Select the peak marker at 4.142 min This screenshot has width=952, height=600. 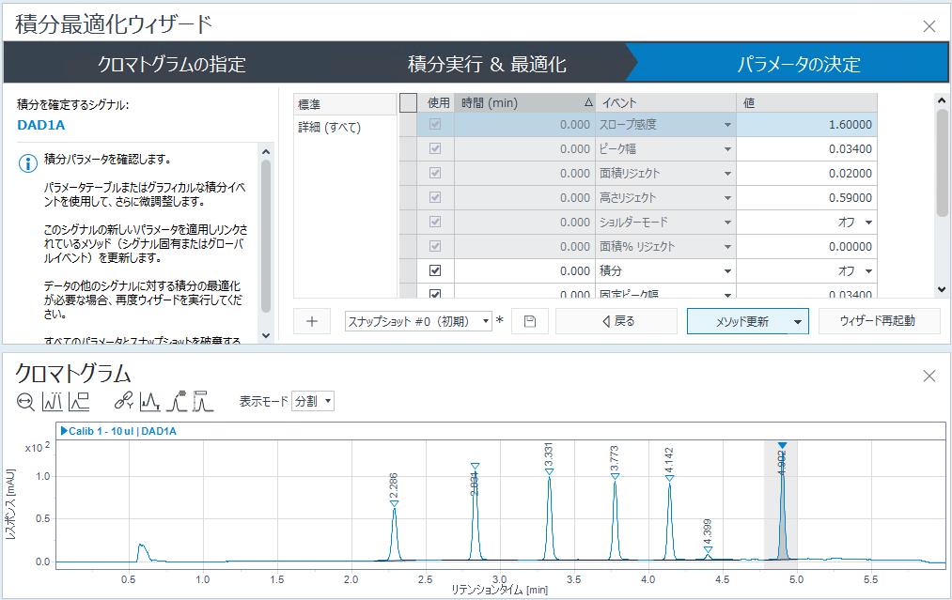click(670, 478)
